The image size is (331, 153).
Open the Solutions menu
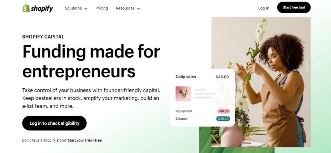click(x=76, y=8)
